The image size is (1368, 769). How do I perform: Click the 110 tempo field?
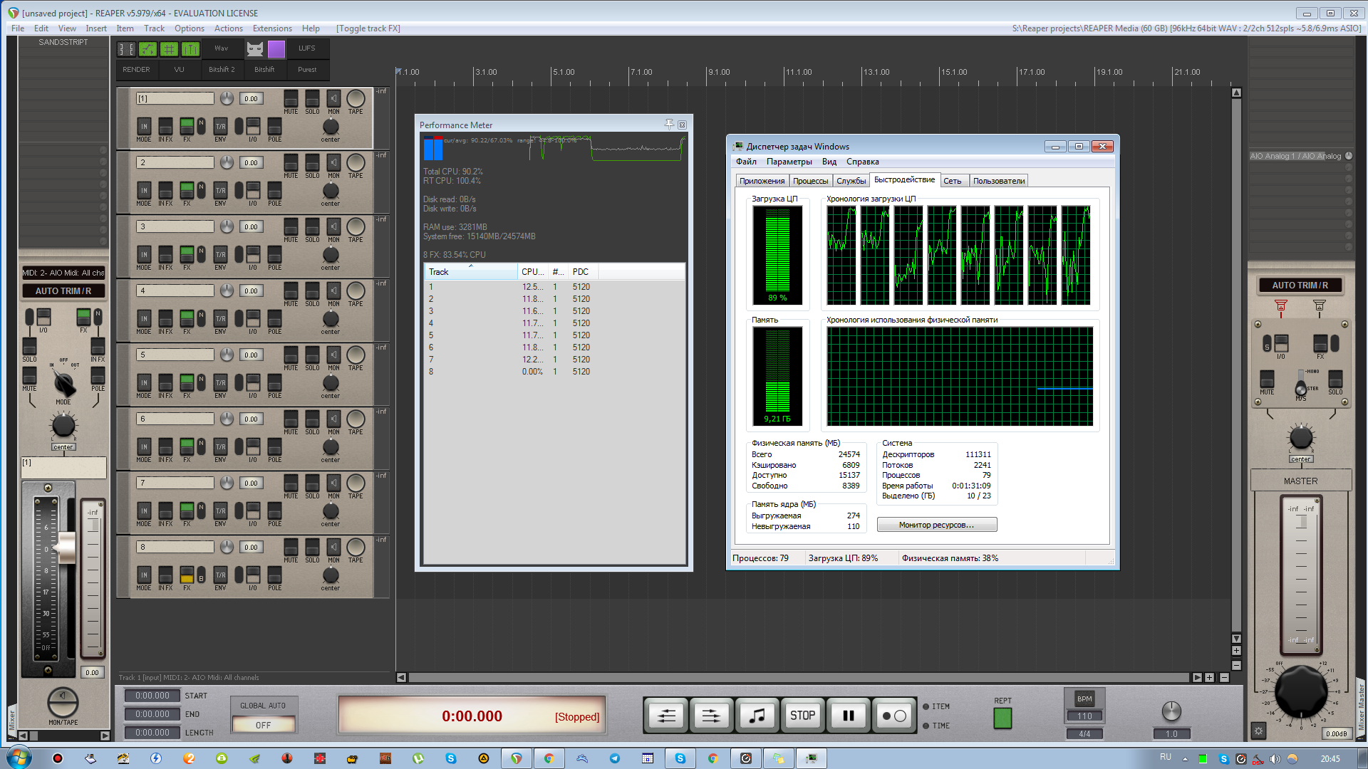(x=1084, y=716)
